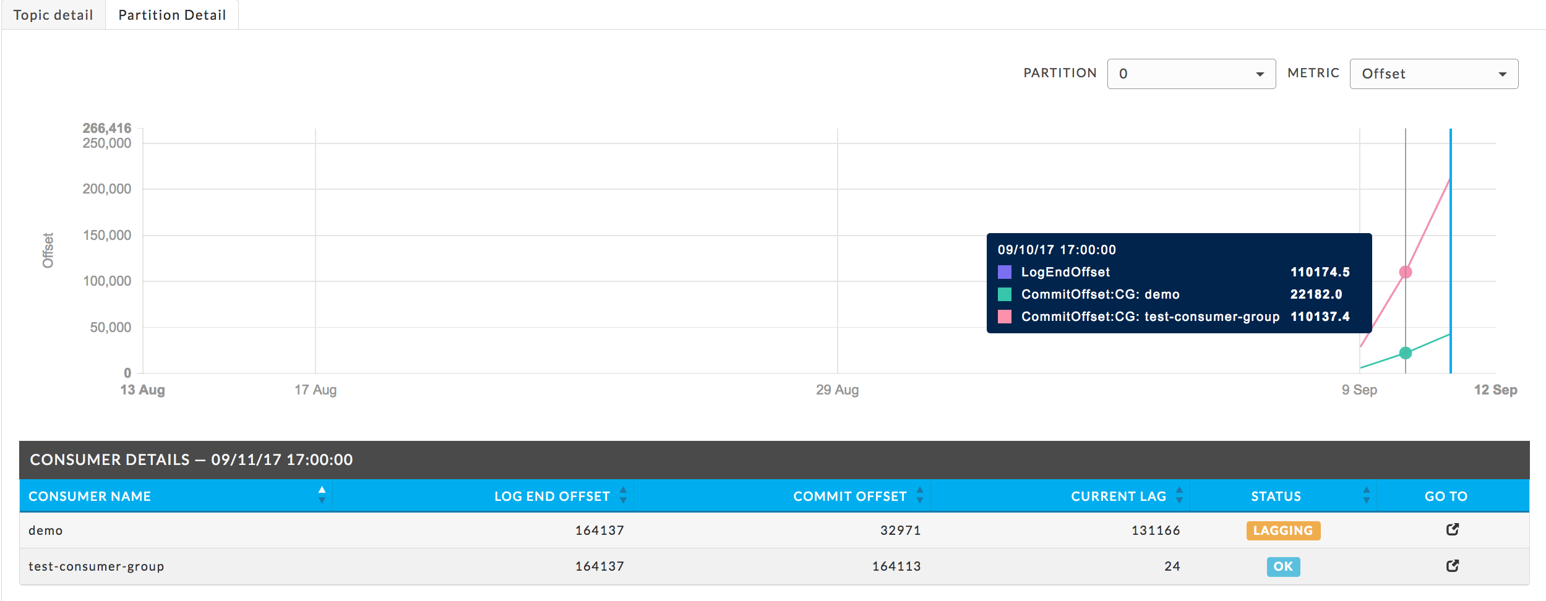This screenshot has width=1546, height=601.
Task: Sort by Current Lag column arrows
Action: 1179,495
